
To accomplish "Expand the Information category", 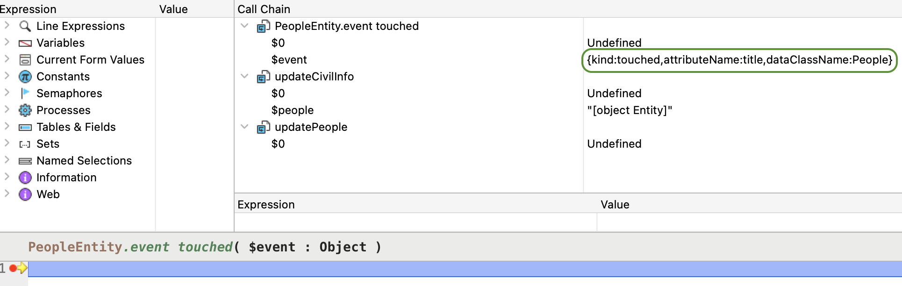I will (x=7, y=177).
